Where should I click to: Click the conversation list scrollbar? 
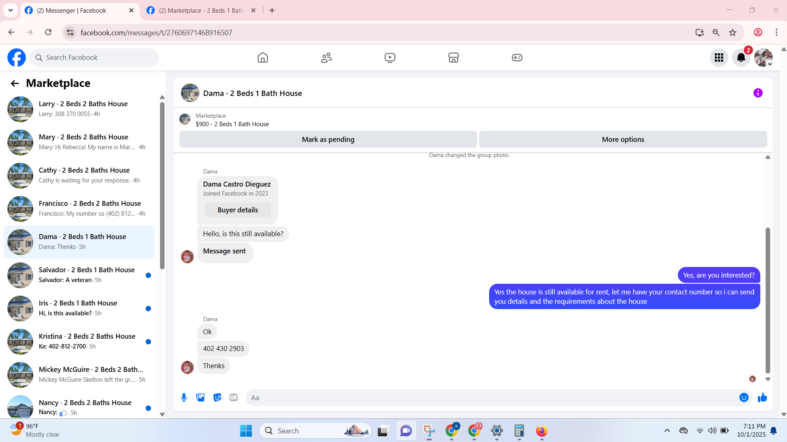click(162, 186)
